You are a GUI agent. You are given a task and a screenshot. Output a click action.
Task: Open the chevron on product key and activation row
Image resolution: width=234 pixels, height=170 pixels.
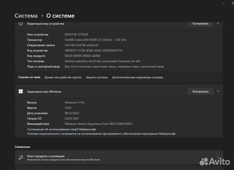pos(218,157)
